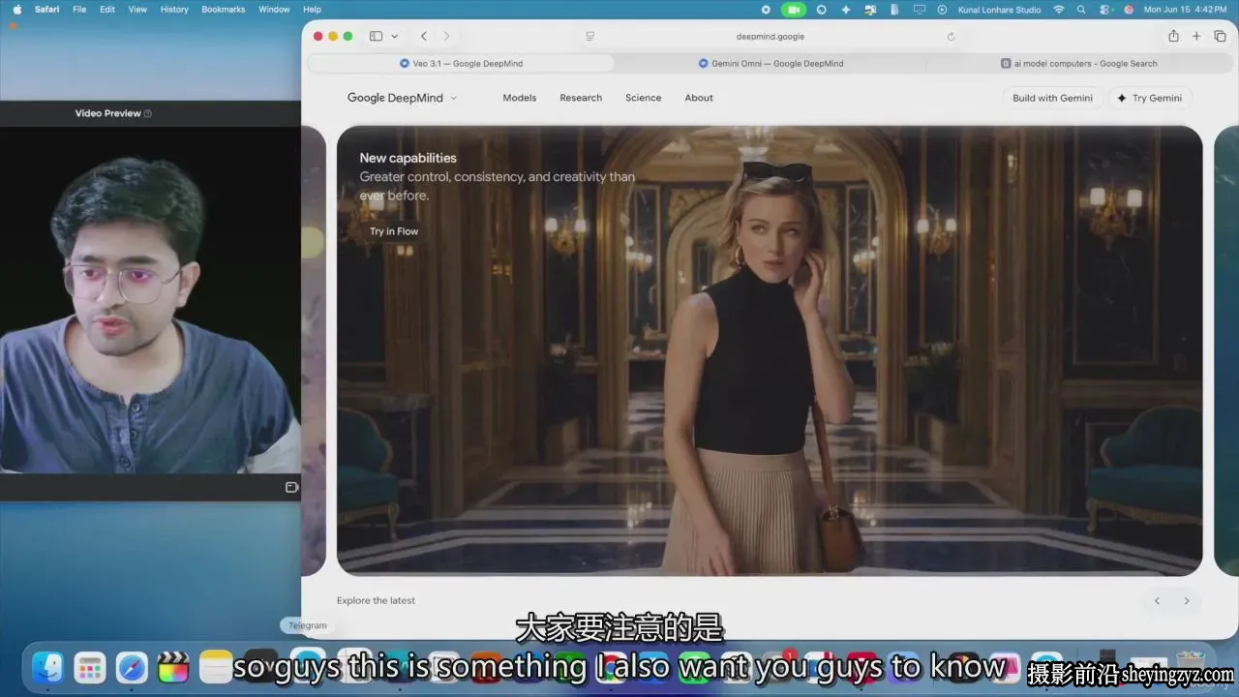This screenshot has height=697, width=1239.
Task: Open the About nav item
Action: pyautogui.click(x=699, y=98)
